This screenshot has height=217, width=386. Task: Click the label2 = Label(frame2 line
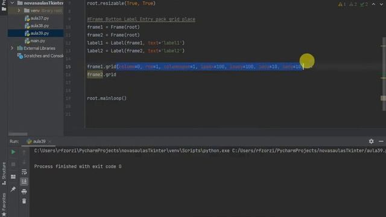pyautogui.click(x=136, y=51)
